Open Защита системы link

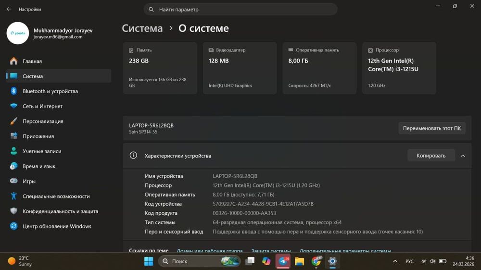pyautogui.click(x=271, y=251)
